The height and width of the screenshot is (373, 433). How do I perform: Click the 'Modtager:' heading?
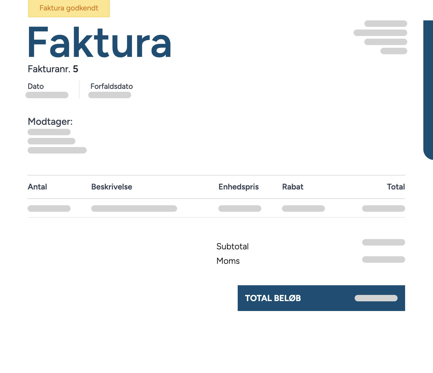50,122
